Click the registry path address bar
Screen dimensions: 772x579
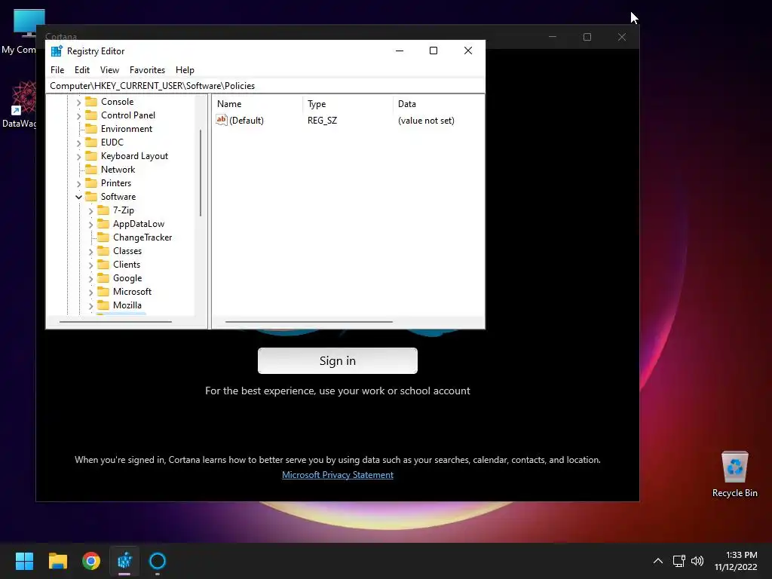[x=265, y=86]
